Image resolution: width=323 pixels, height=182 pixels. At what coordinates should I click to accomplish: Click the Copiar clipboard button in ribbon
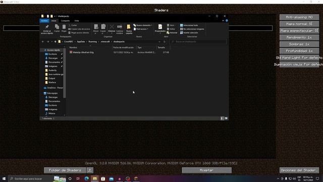pyautogui.click(x=57, y=28)
